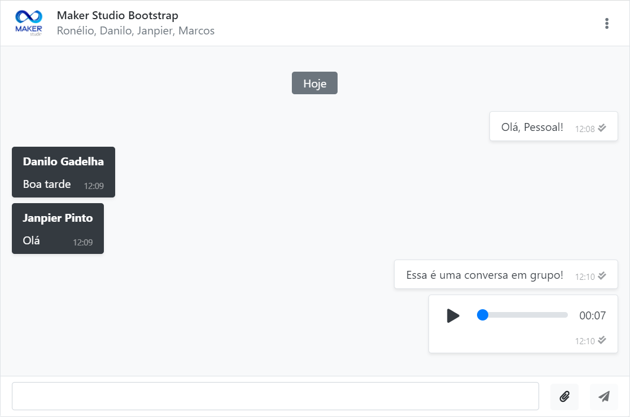
Task: Click the message text input field
Action: click(x=275, y=396)
